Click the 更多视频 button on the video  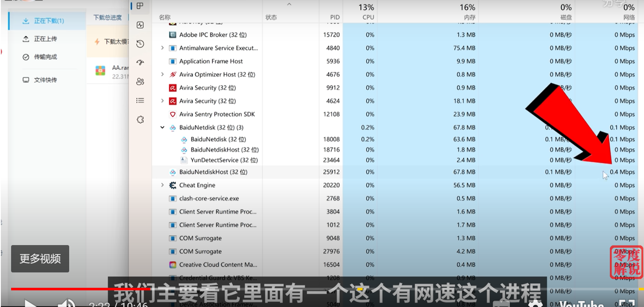pyautogui.click(x=40, y=259)
